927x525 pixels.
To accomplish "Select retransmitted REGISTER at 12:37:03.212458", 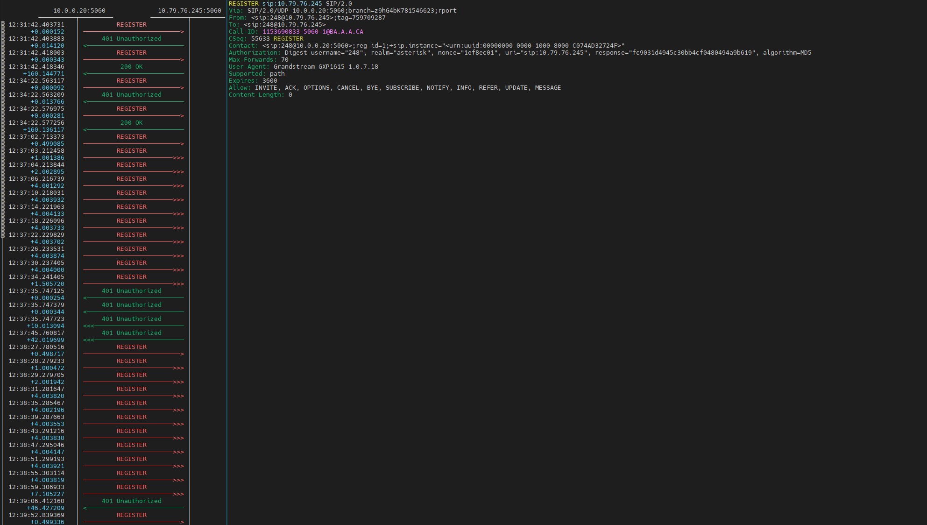I will (x=131, y=151).
